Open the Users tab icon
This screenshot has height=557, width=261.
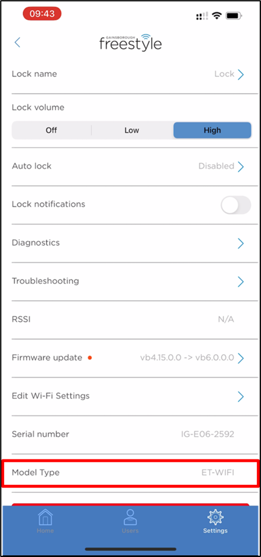[x=130, y=517]
